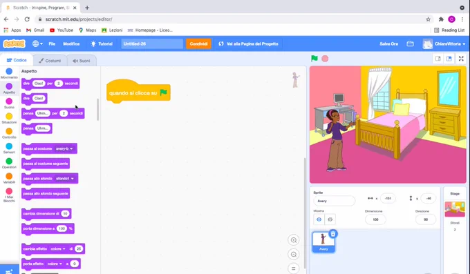The height and width of the screenshot is (274, 470).
Task: Click the pensa Uhm... block without seconds
Action: click(37, 128)
